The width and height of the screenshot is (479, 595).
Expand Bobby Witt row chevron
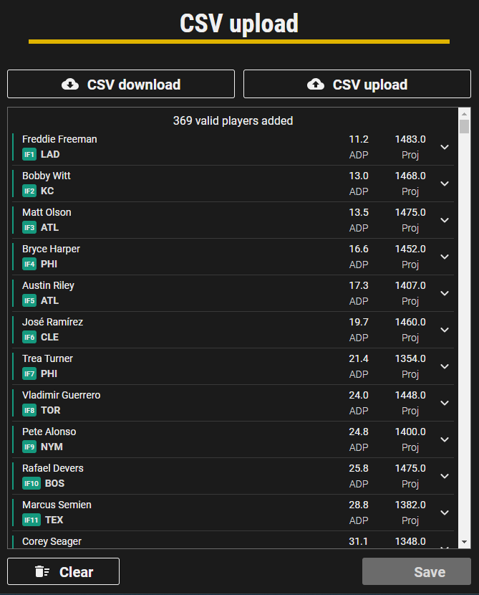[445, 184]
